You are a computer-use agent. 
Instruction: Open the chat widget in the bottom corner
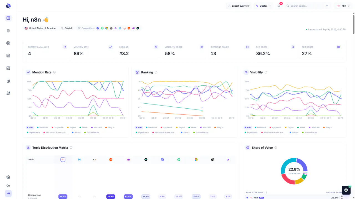346,190
